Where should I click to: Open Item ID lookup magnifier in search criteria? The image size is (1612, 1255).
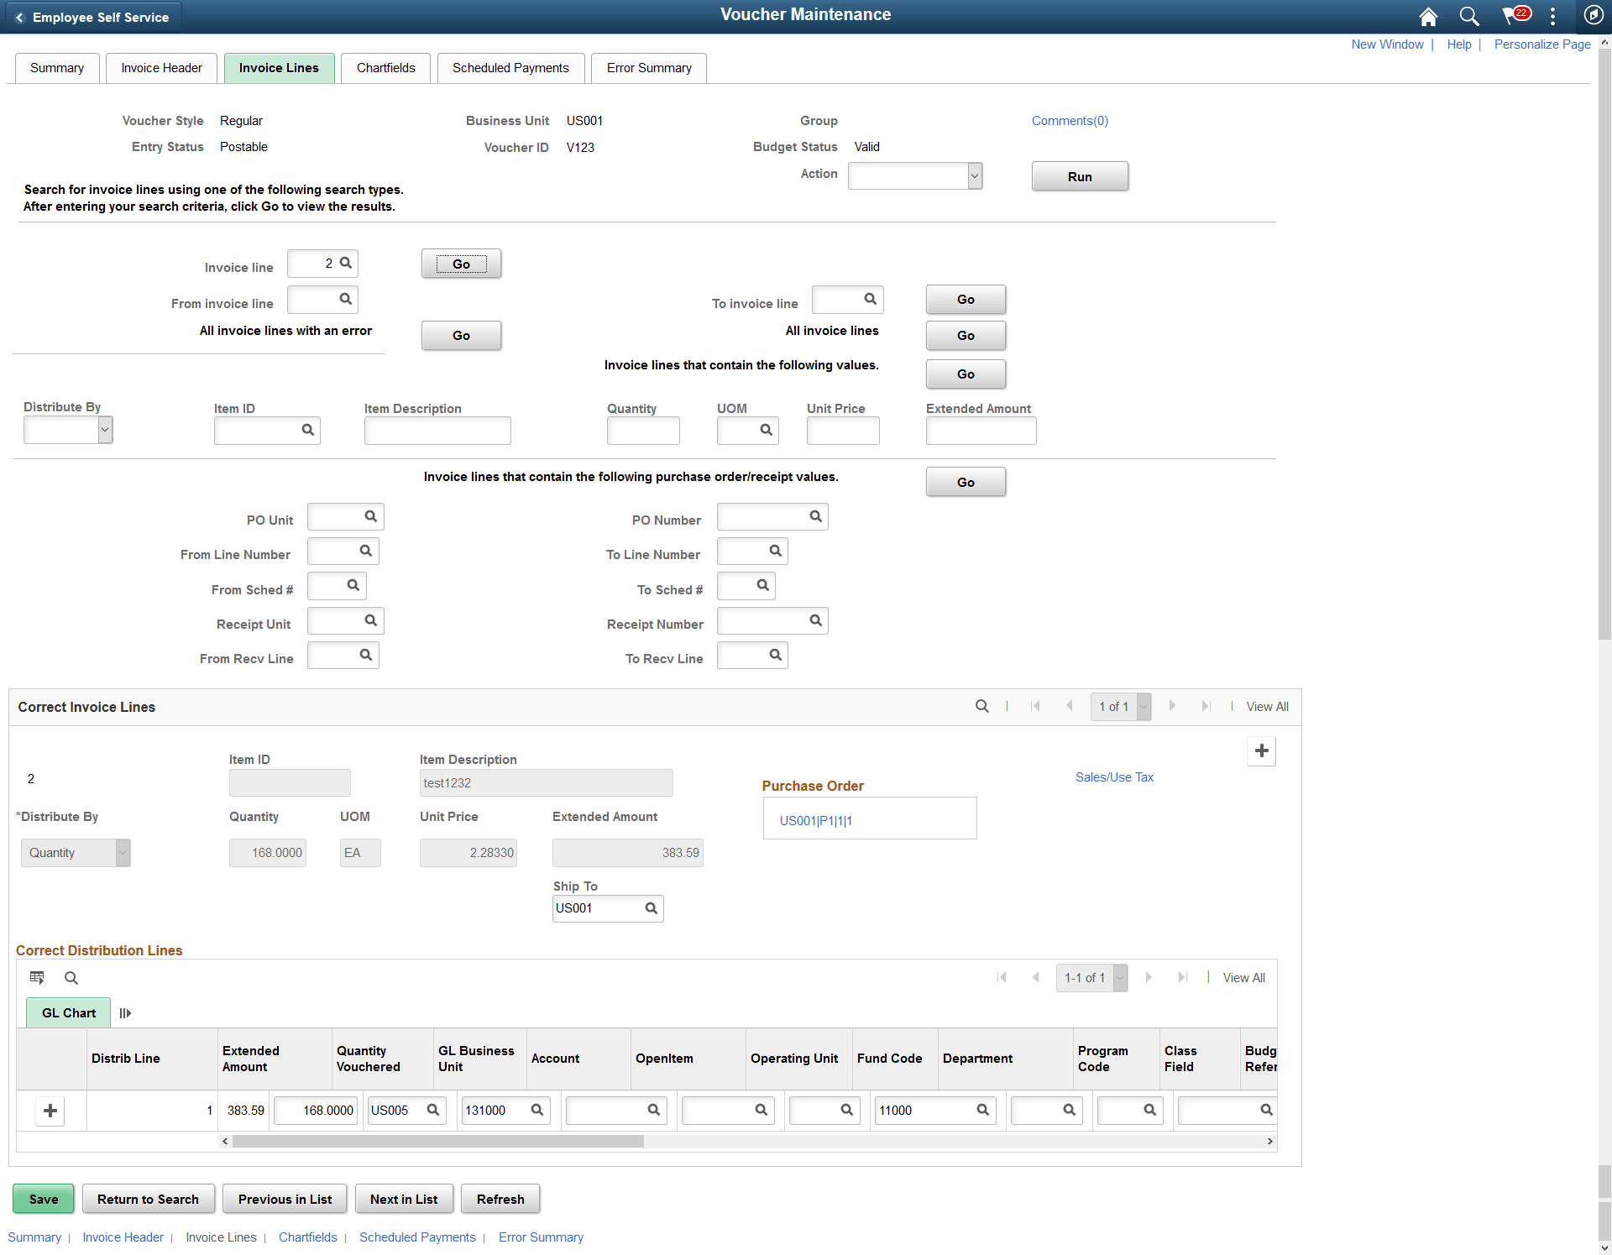308,430
